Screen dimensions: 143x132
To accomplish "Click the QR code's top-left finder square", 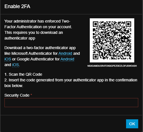I will tap(95, 24).
